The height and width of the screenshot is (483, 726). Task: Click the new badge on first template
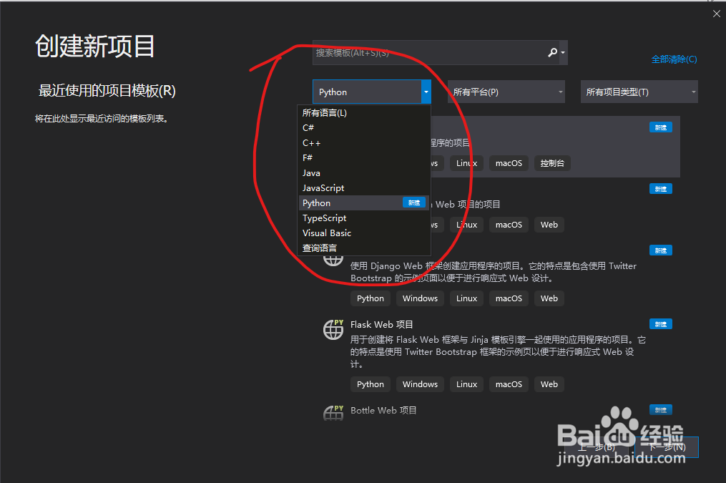[x=661, y=127]
